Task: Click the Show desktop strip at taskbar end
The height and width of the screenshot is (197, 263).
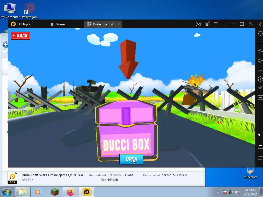Action: click(x=261, y=192)
